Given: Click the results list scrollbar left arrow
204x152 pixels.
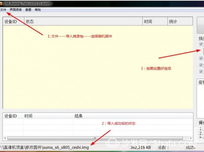Looking at the screenshot, I should (5, 138).
